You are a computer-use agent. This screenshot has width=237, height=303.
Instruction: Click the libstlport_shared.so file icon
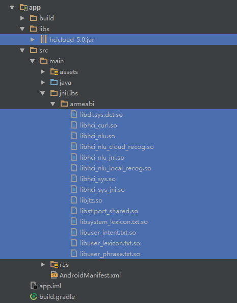[74, 211]
